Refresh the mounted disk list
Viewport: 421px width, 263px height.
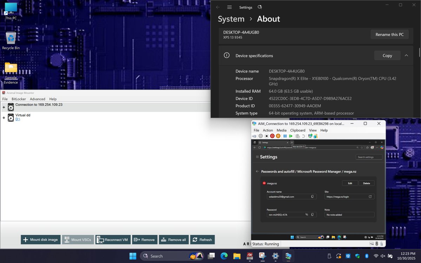(x=202, y=240)
